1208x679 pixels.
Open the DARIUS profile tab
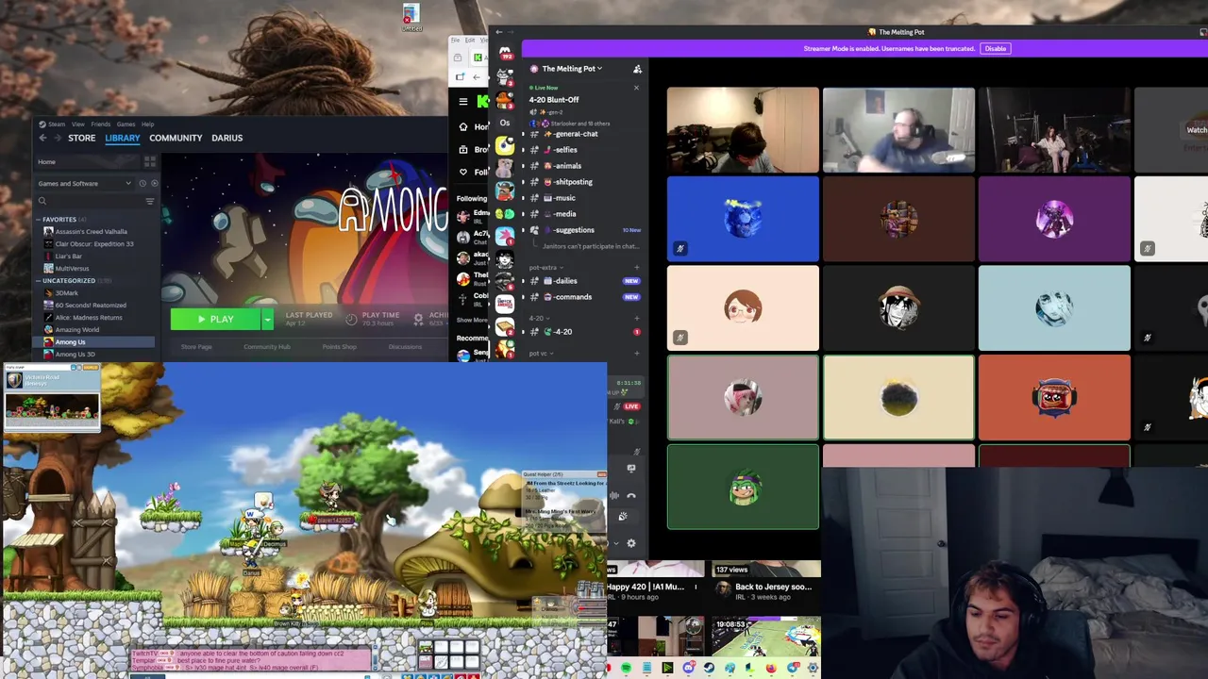coord(226,138)
